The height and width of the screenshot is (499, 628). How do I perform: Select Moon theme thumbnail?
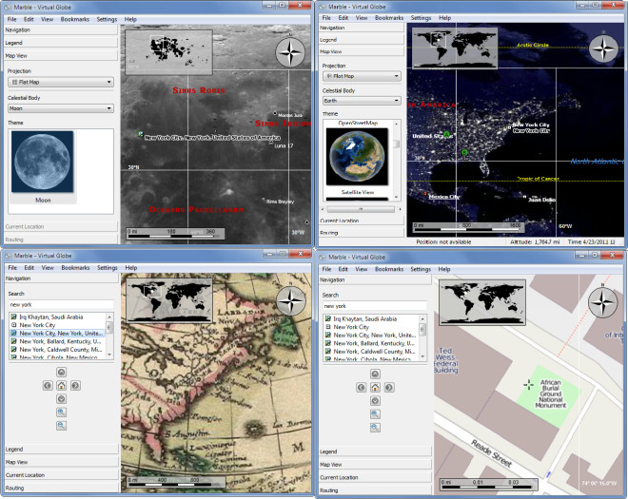click(43, 162)
